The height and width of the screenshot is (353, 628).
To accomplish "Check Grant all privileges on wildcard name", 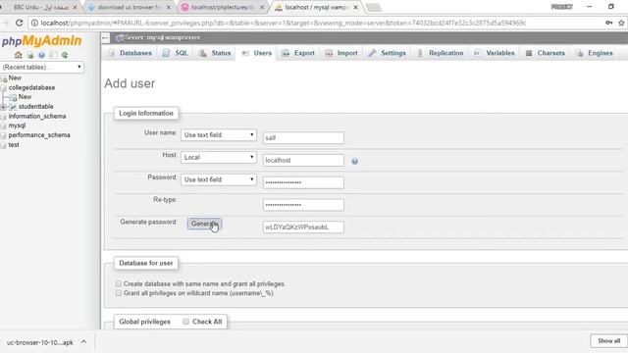I will click(x=119, y=293).
